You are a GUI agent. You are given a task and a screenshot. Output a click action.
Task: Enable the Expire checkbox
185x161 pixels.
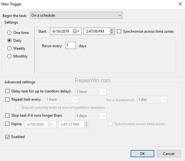click(x=7, y=124)
